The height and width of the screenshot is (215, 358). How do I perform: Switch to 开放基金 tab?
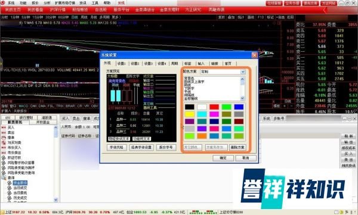(x=43, y=122)
